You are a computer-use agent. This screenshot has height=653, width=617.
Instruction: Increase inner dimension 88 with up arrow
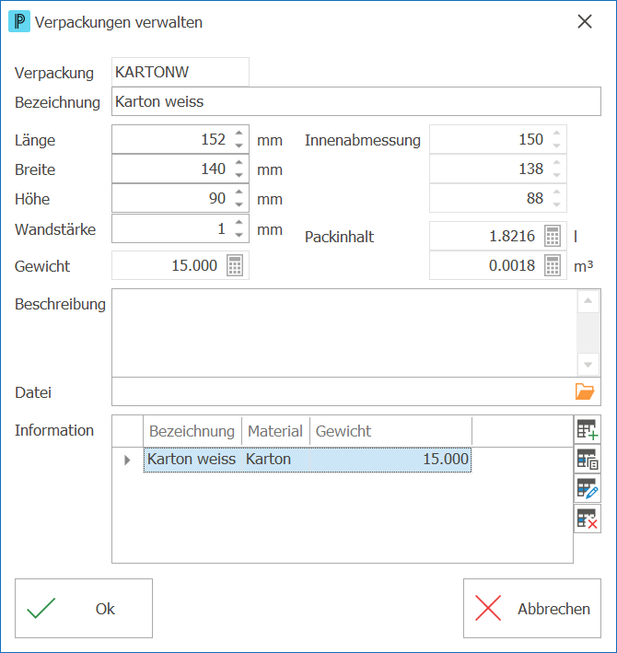tap(556, 192)
